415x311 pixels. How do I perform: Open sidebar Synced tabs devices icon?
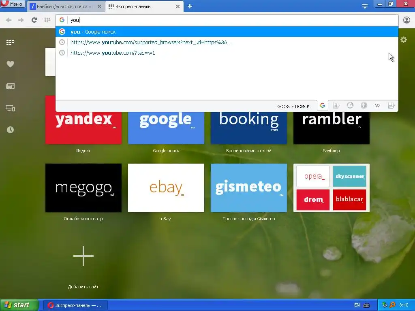pyautogui.click(x=10, y=108)
